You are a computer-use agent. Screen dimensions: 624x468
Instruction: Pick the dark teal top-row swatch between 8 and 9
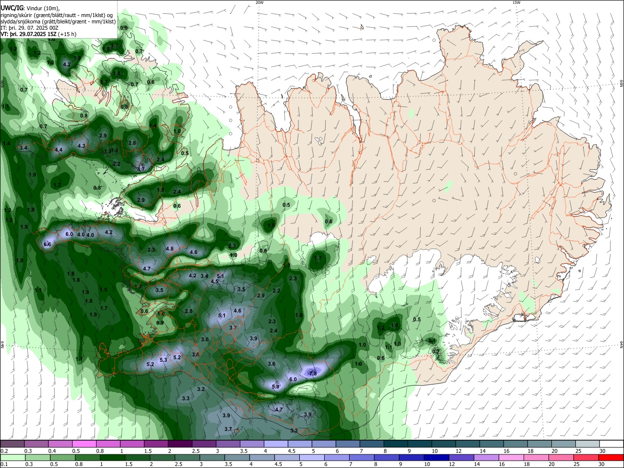coord(396,444)
